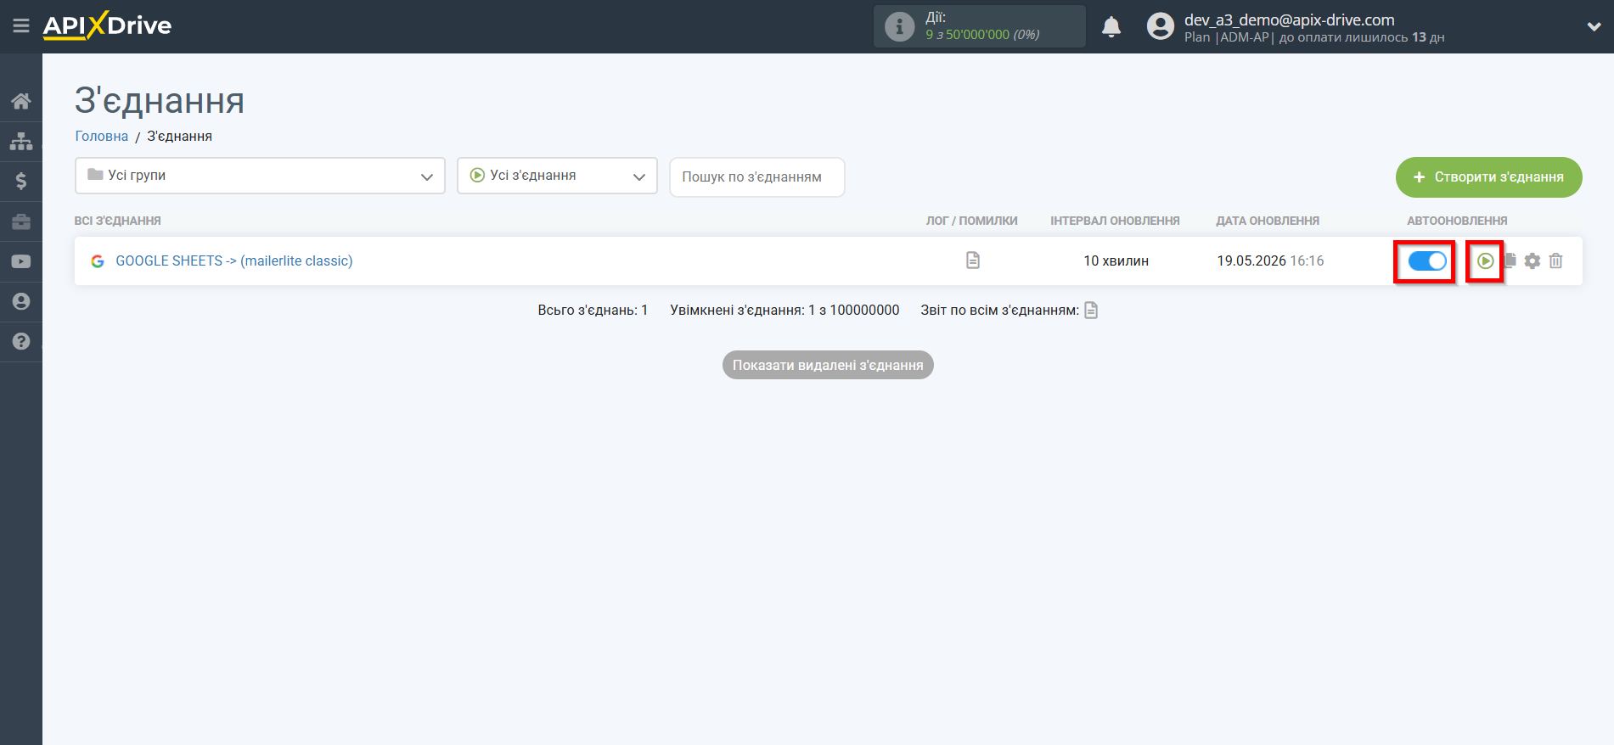The height and width of the screenshot is (745, 1614).
Task: Open the YouTube video sidebar icon
Action: (21, 261)
